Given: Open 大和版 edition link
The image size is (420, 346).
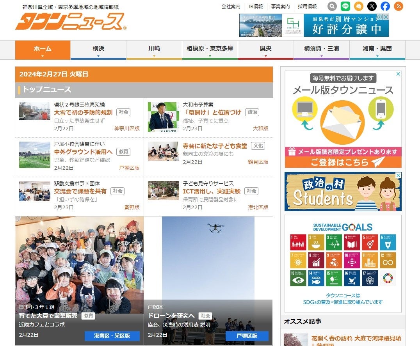Looking at the screenshot, I should click(261, 128).
